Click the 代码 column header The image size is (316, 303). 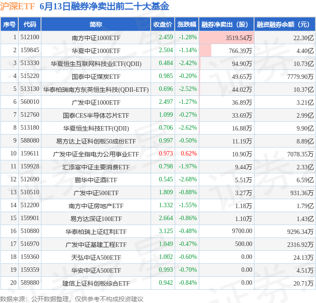tap(30, 25)
